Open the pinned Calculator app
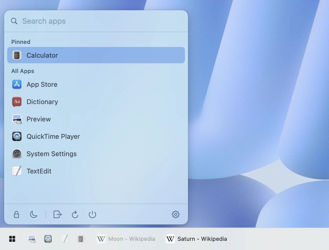 point(96,55)
